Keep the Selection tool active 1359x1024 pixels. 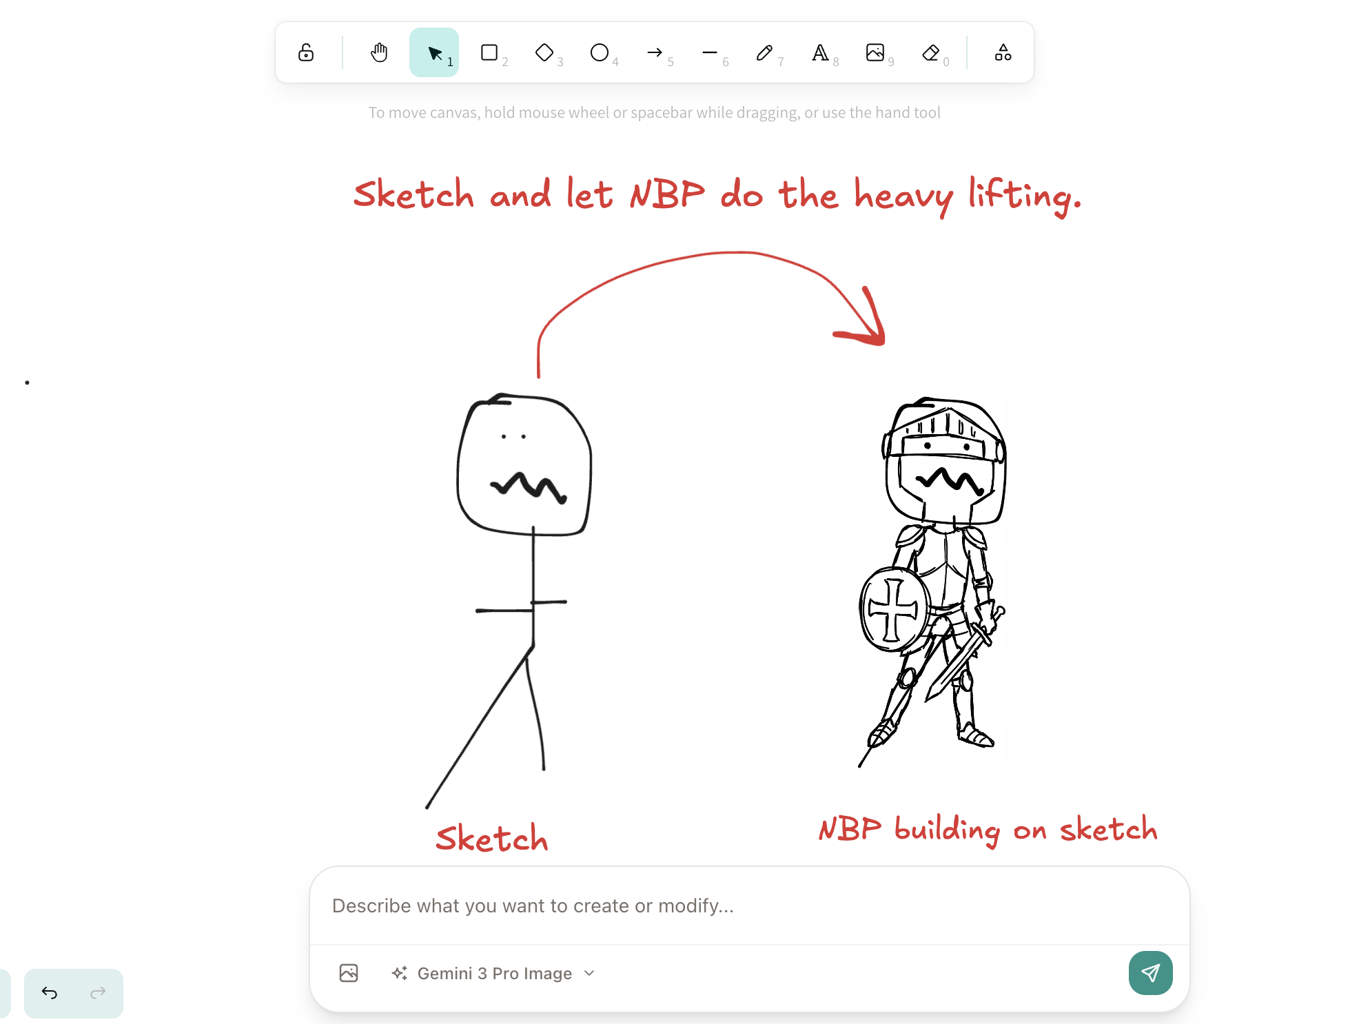click(434, 52)
